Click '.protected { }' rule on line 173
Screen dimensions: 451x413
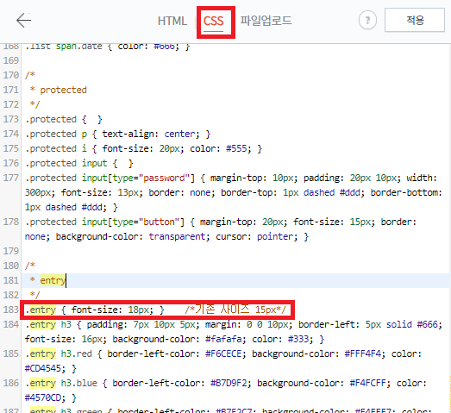coord(64,119)
